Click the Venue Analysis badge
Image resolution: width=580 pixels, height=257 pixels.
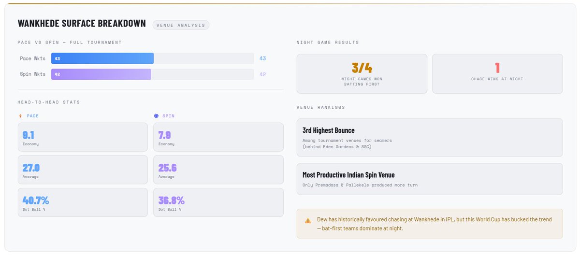click(181, 25)
